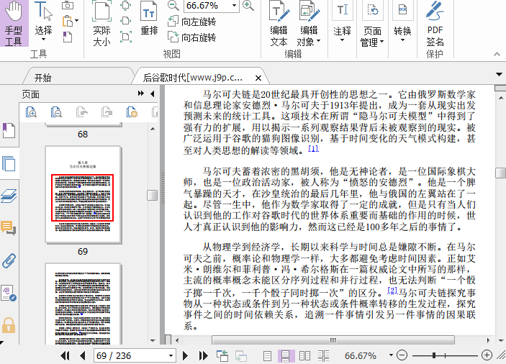Click the bookmark page icon in Tools group

pyautogui.click(x=67, y=37)
